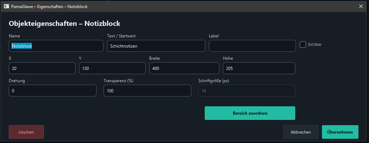Focus the empty Label input field
This screenshot has height=143, width=369.
tap(252, 46)
